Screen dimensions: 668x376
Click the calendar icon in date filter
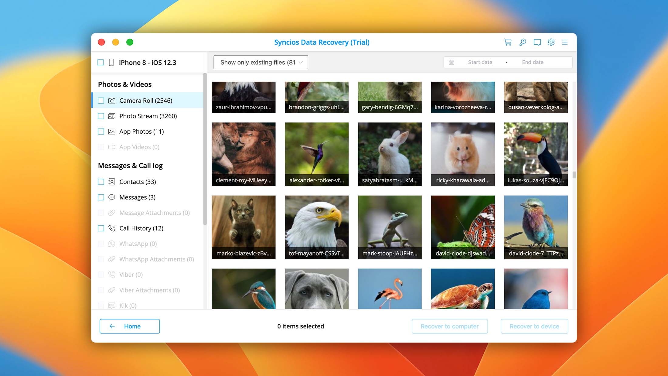point(452,62)
